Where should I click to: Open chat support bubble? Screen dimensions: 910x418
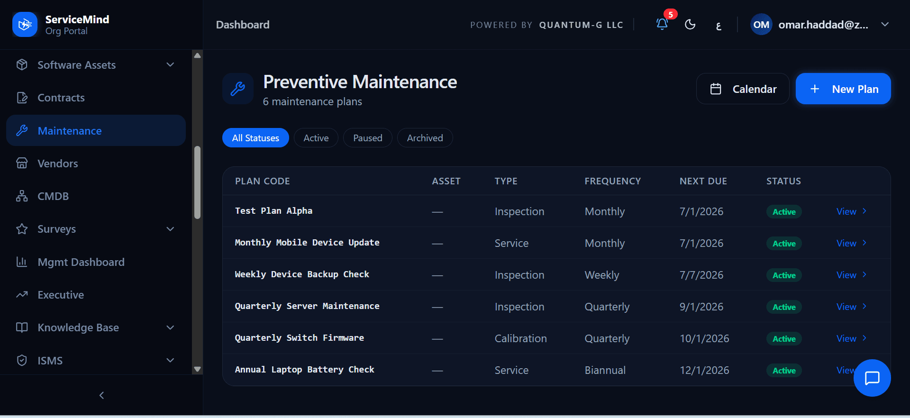click(x=872, y=378)
